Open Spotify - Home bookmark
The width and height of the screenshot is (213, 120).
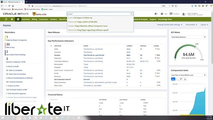(47, 9)
